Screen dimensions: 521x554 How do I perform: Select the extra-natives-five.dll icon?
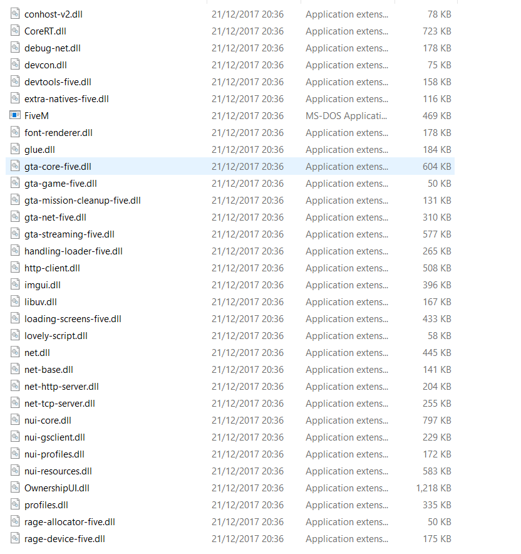(15, 98)
